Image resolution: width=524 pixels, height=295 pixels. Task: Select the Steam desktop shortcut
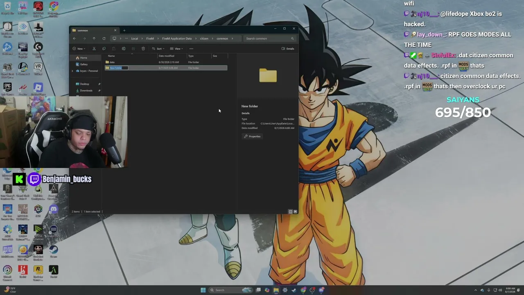click(x=53, y=251)
